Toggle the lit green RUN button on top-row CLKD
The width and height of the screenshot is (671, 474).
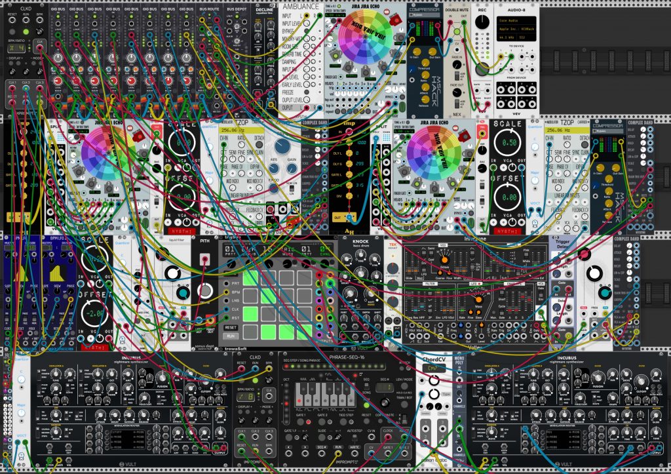coord(26,31)
